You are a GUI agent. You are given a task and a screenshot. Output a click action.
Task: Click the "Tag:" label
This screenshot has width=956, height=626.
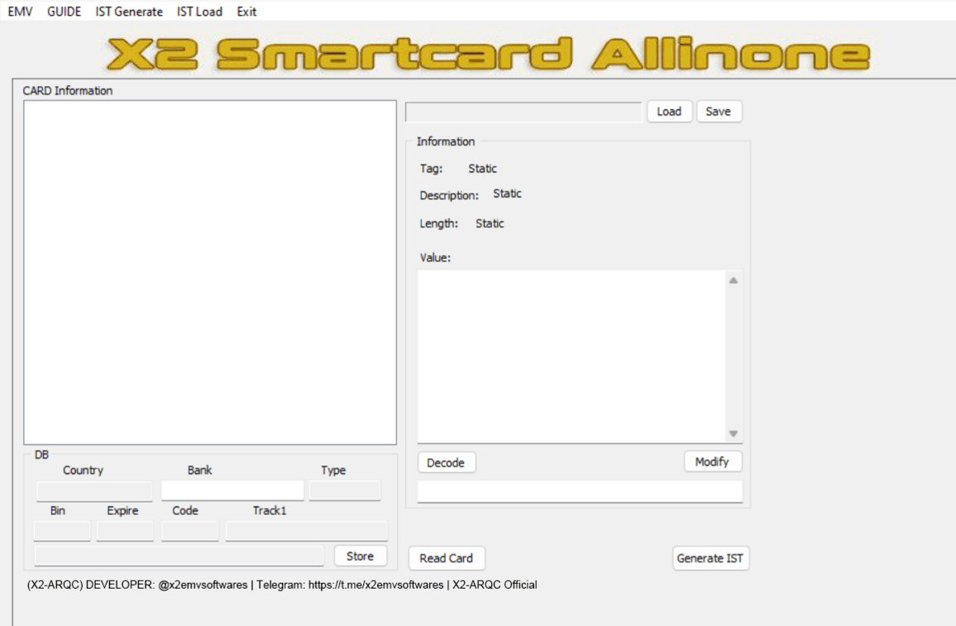(431, 169)
